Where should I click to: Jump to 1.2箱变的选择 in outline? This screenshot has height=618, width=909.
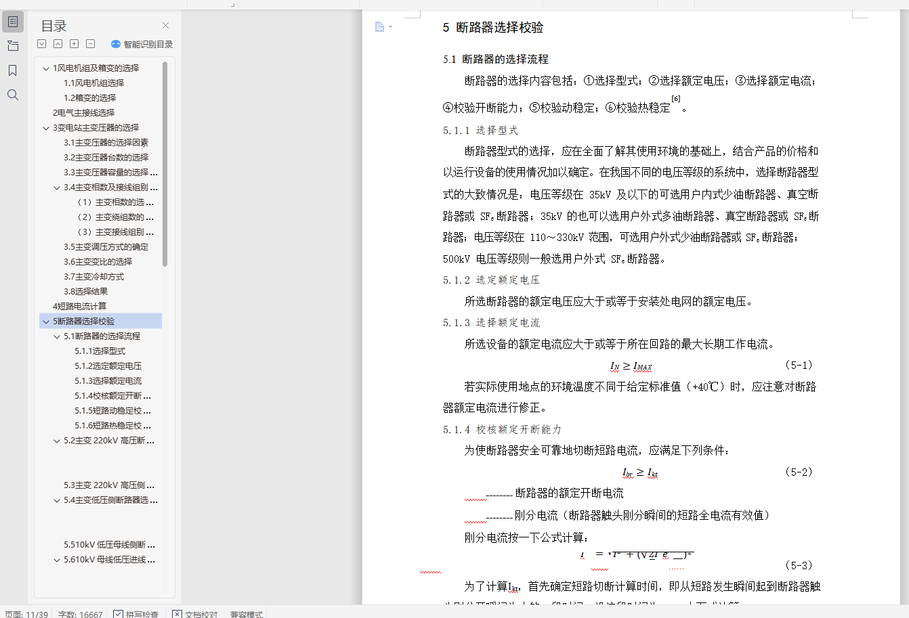[x=90, y=97]
